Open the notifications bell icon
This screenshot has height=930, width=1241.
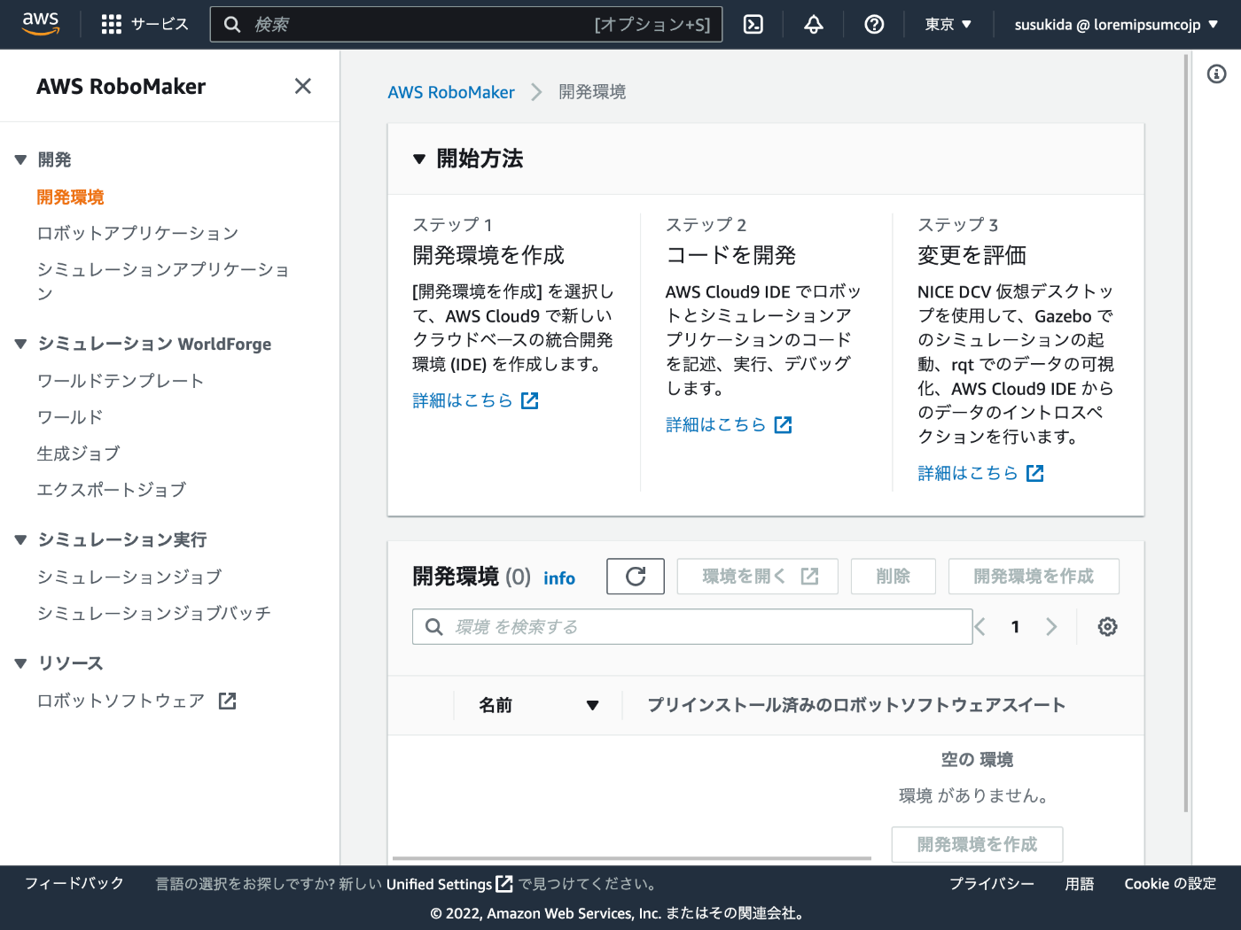pos(814,25)
